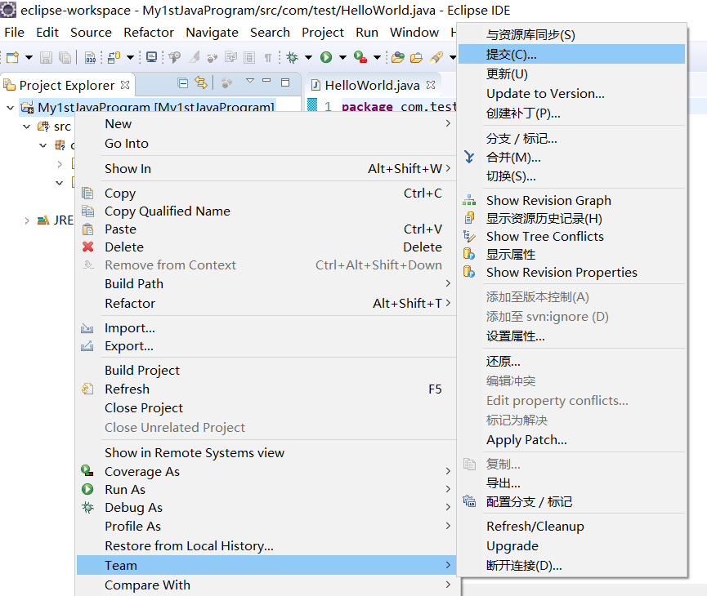Choose Apply Patch... in Team submenu

click(572, 440)
